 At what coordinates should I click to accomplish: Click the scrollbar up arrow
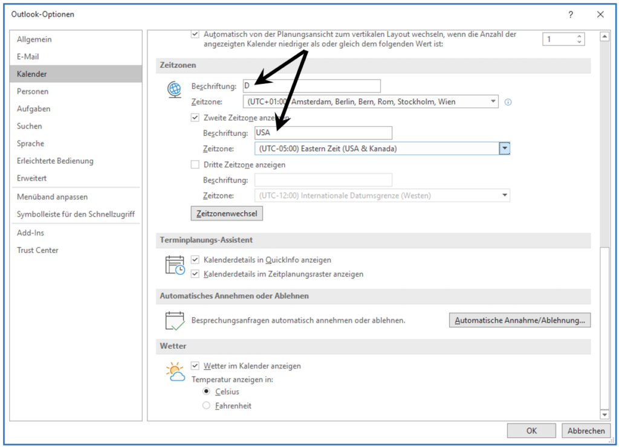[604, 37]
